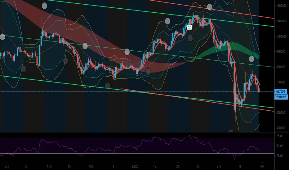Click the dotted current-price horizontal line
Screen dimensions: 289x170
137,91
